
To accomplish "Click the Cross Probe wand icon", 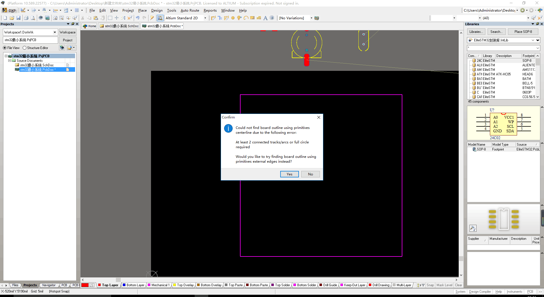I will pyautogui.click(x=152, y=18).
